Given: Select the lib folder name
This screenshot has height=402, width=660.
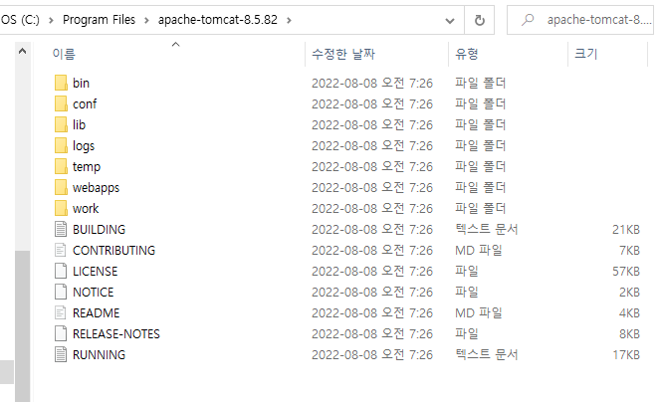Looking at the screenshot, I should (x=79, y=124).
